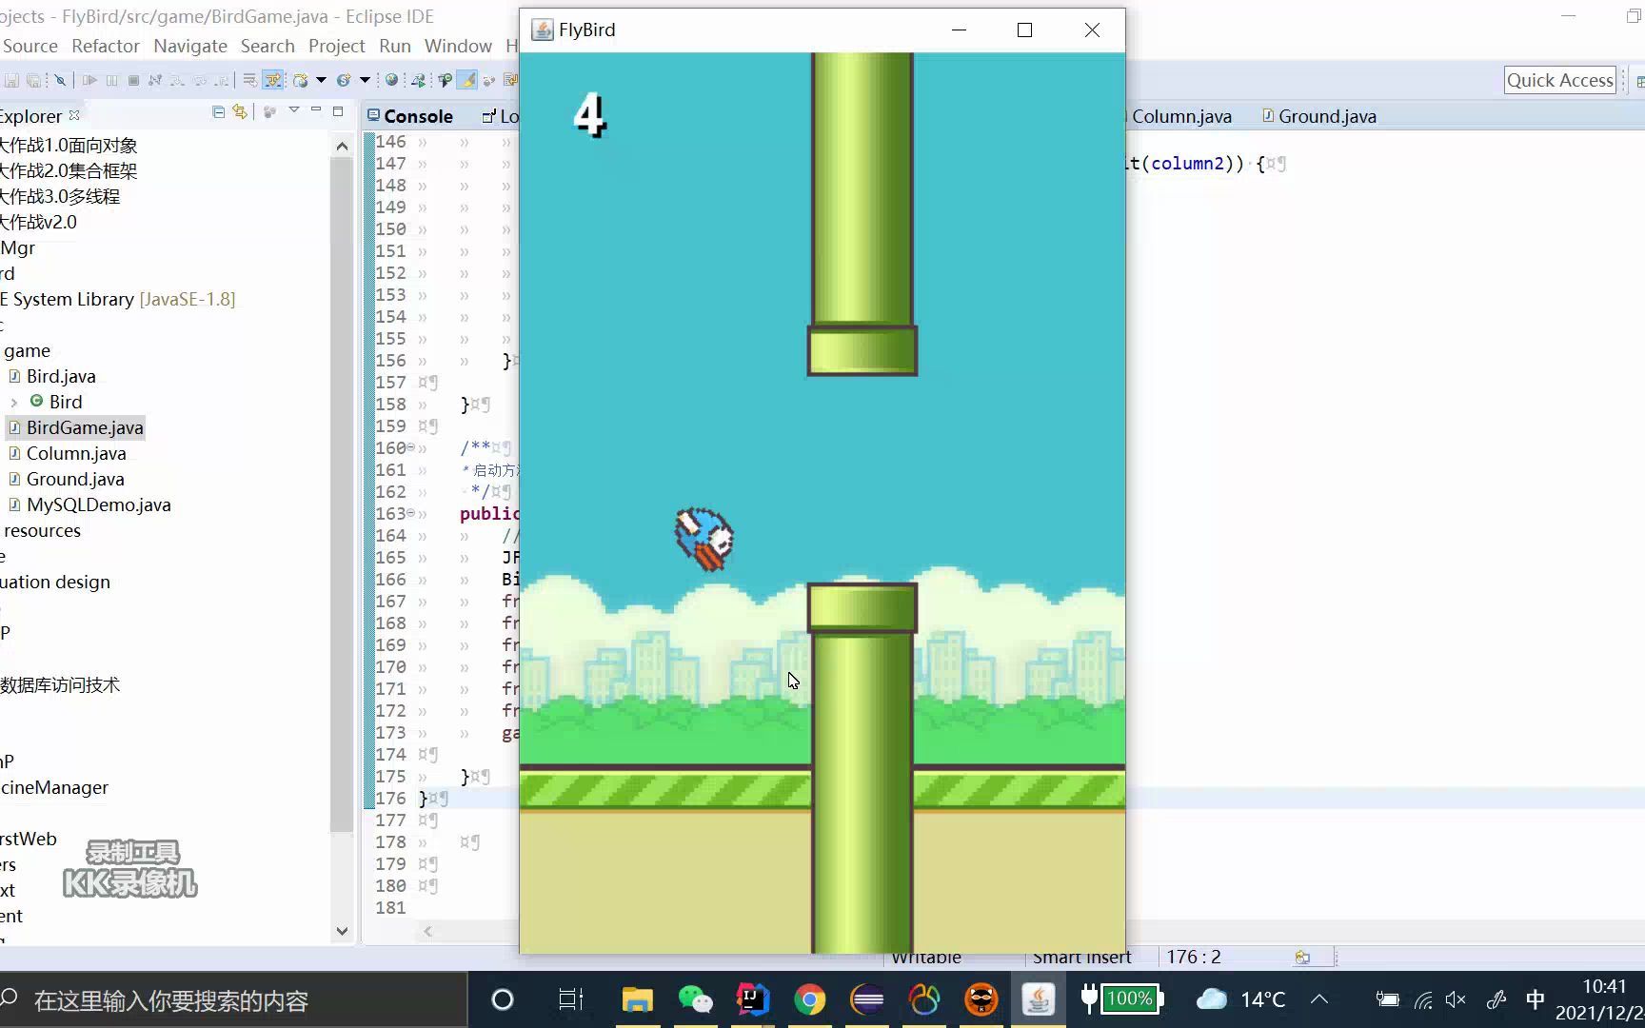The image size is (1645, 1028).
Task: Click the Save All toolbar icon
Action: pos(33,80)
